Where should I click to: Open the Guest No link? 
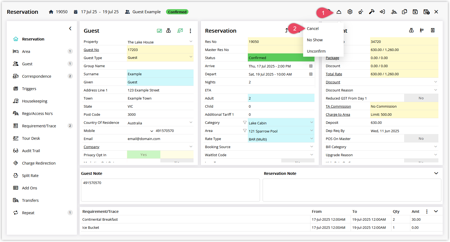(91, 50)
